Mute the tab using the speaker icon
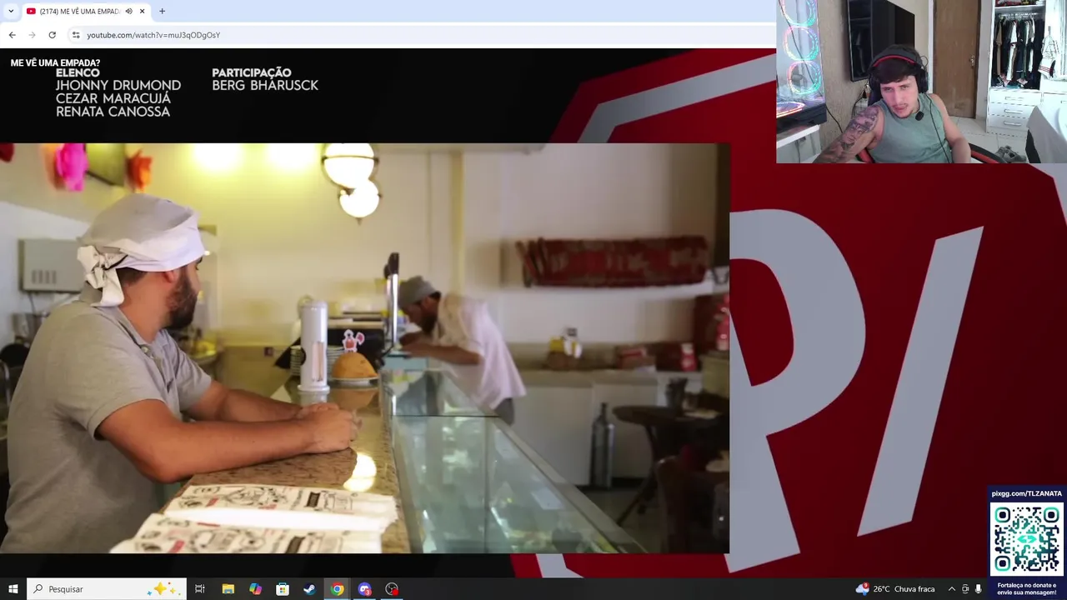The image size is (1067, 600). [128, 11]
